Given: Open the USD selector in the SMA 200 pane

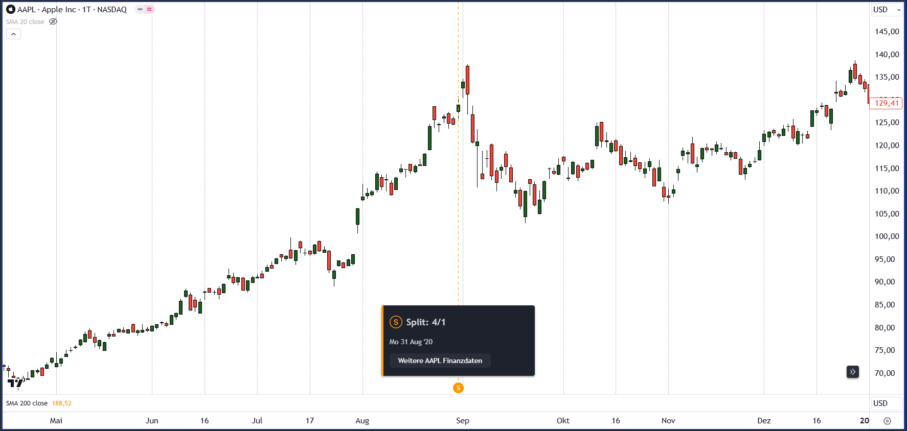Looking at the screenshot, I should tap(880, 403).
